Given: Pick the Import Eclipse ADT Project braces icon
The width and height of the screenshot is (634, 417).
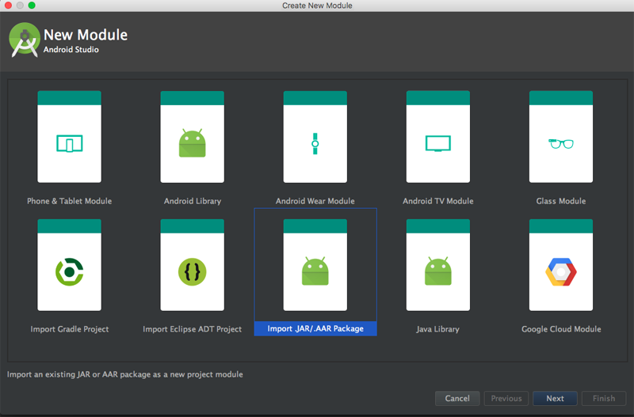Looking at the screenshot, I should pos(192,271).
